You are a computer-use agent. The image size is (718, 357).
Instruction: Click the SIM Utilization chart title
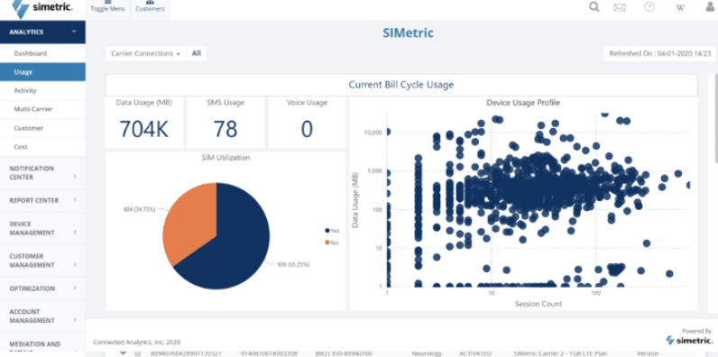[226, 158]
